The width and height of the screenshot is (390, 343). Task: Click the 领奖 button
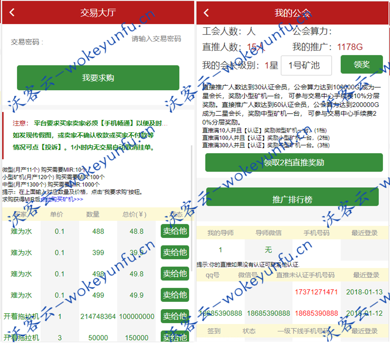[361, 64]
